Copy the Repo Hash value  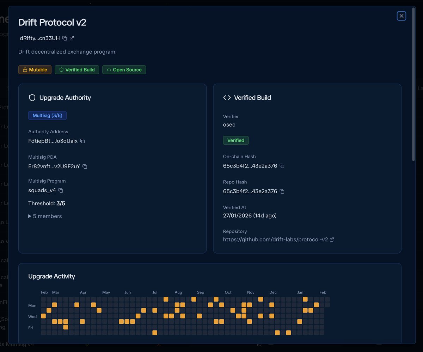point(282,191)
